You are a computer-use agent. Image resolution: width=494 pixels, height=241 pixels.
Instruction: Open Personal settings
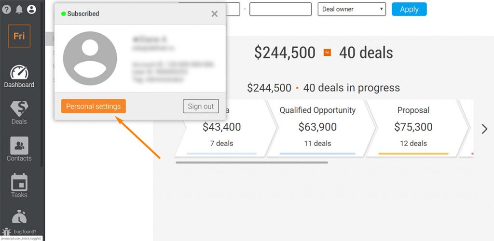pos(93,107)
